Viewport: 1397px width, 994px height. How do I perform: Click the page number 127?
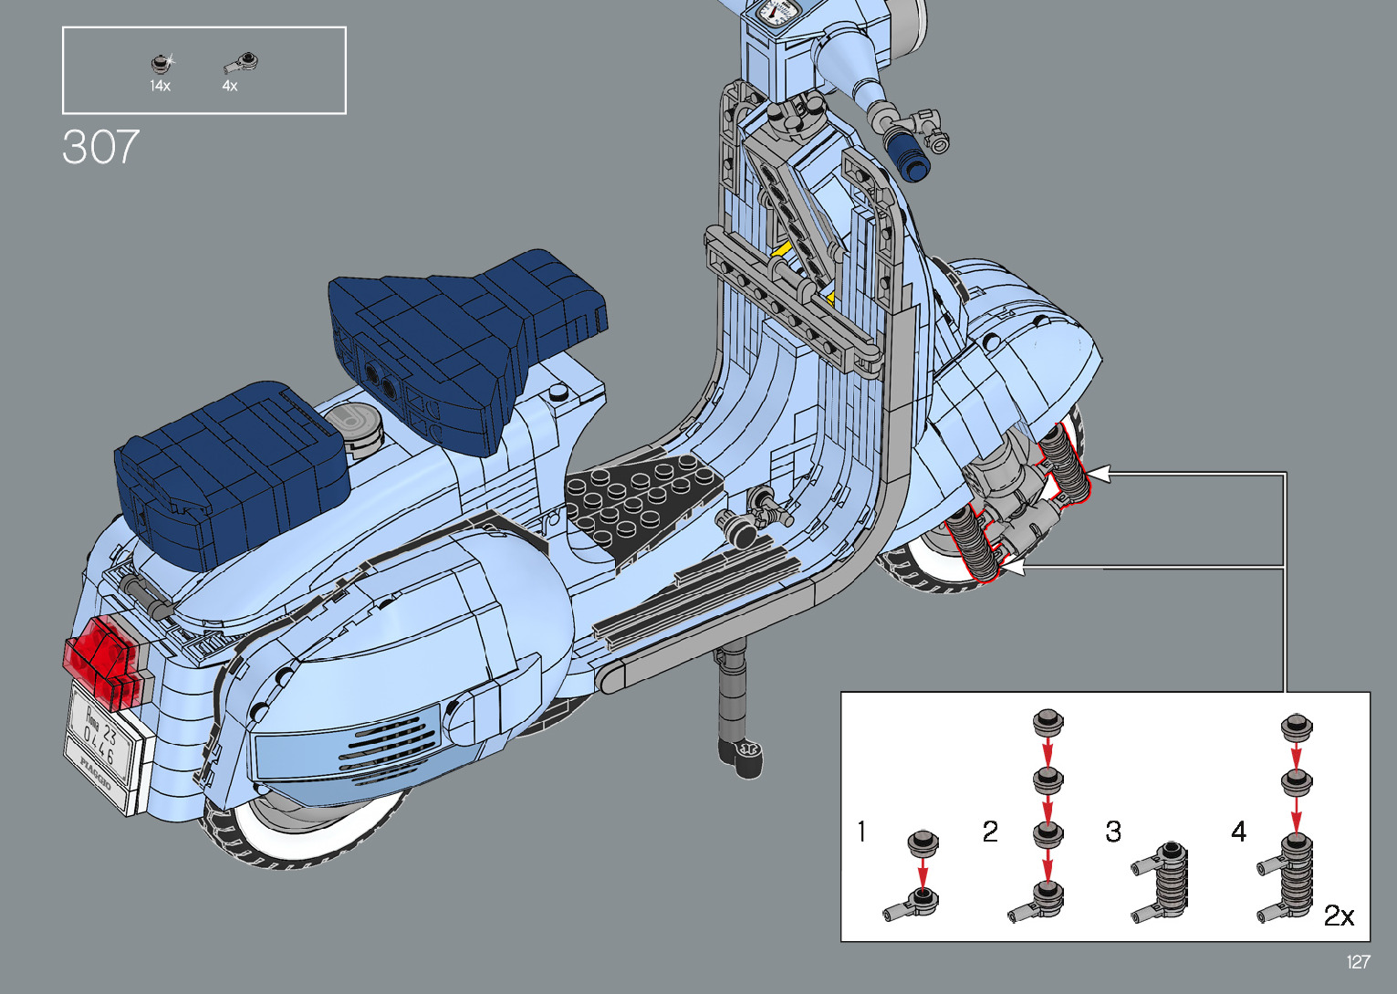click(1358, 962)
